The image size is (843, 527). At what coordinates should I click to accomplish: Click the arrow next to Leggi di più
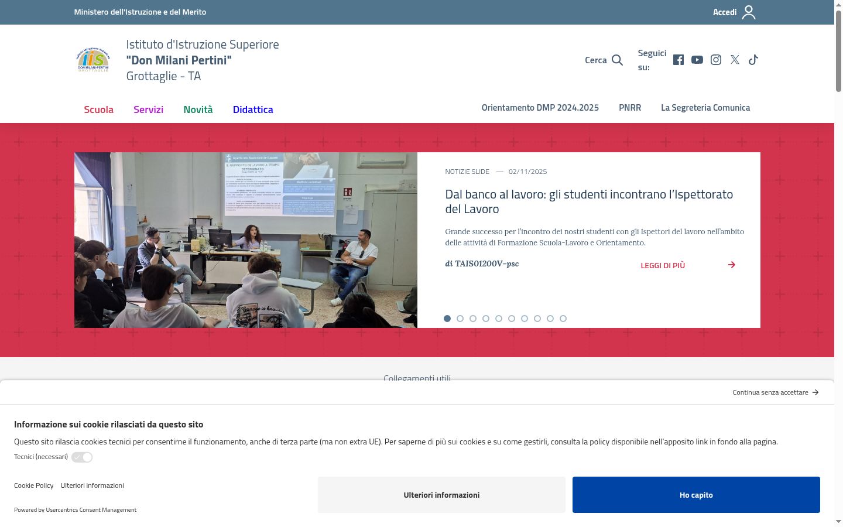click(732, 265)
